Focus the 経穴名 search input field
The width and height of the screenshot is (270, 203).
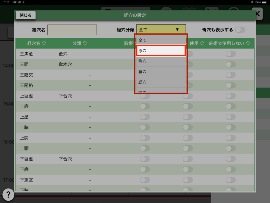tap(72, 30)
